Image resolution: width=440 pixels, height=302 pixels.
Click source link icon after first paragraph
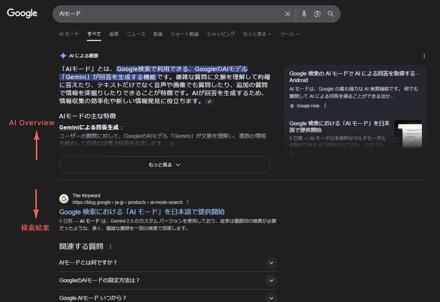pyautogui.click(x=209, y=101)
